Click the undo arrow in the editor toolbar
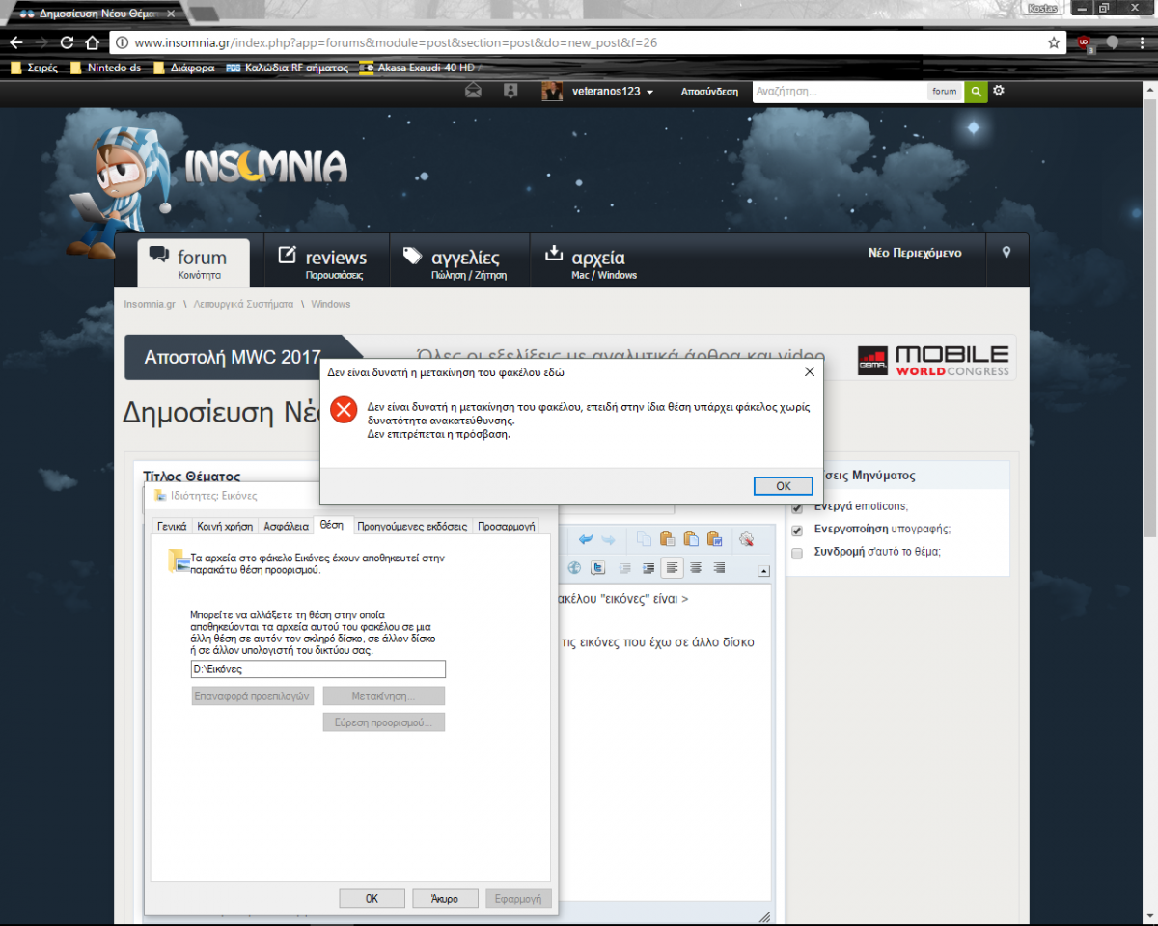The width and height of the screenshot is (1158, 926). 586,539
